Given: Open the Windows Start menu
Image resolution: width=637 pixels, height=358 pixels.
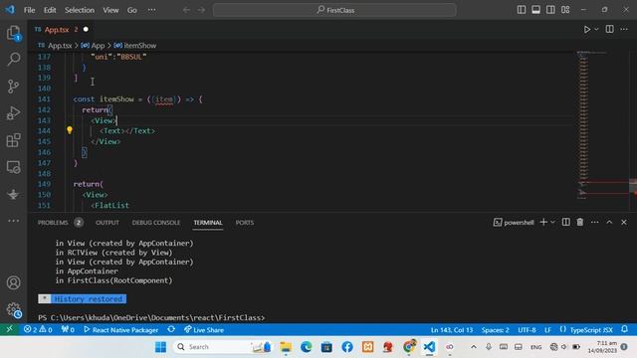Looking at the screenshot, I should click(x=161, y=347).
